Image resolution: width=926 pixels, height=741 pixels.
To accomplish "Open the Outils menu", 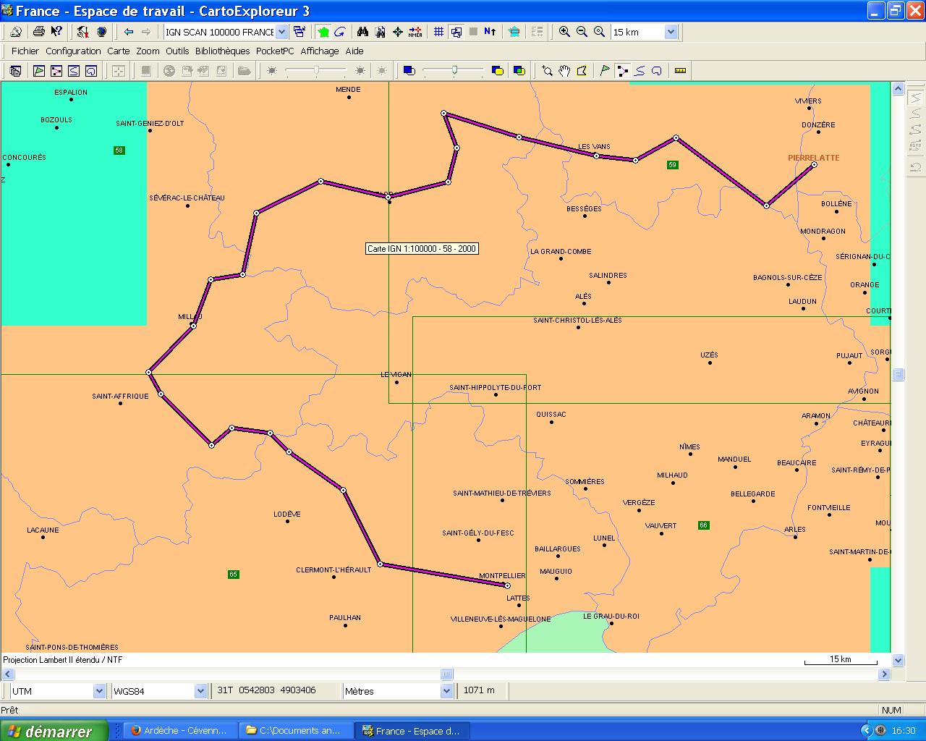I will (x=177, y=51).
